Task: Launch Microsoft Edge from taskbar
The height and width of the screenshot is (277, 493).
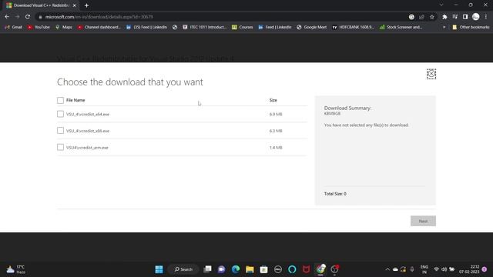Action: [236, 269]
